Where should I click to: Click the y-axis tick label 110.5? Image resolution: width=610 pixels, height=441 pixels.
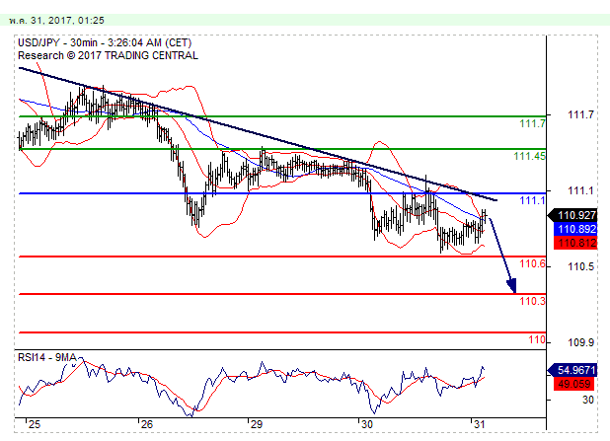coord(580,266)
